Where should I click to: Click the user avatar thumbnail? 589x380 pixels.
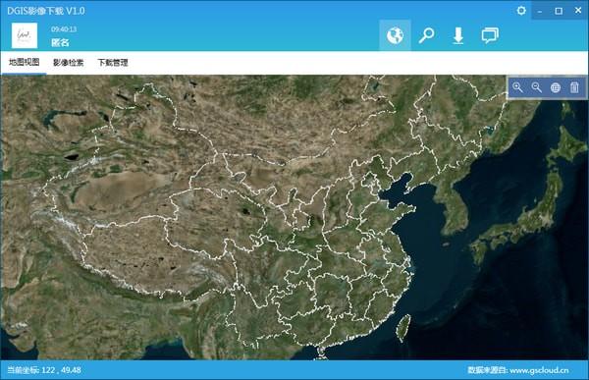pyautogui.click(x=25, y=35)
